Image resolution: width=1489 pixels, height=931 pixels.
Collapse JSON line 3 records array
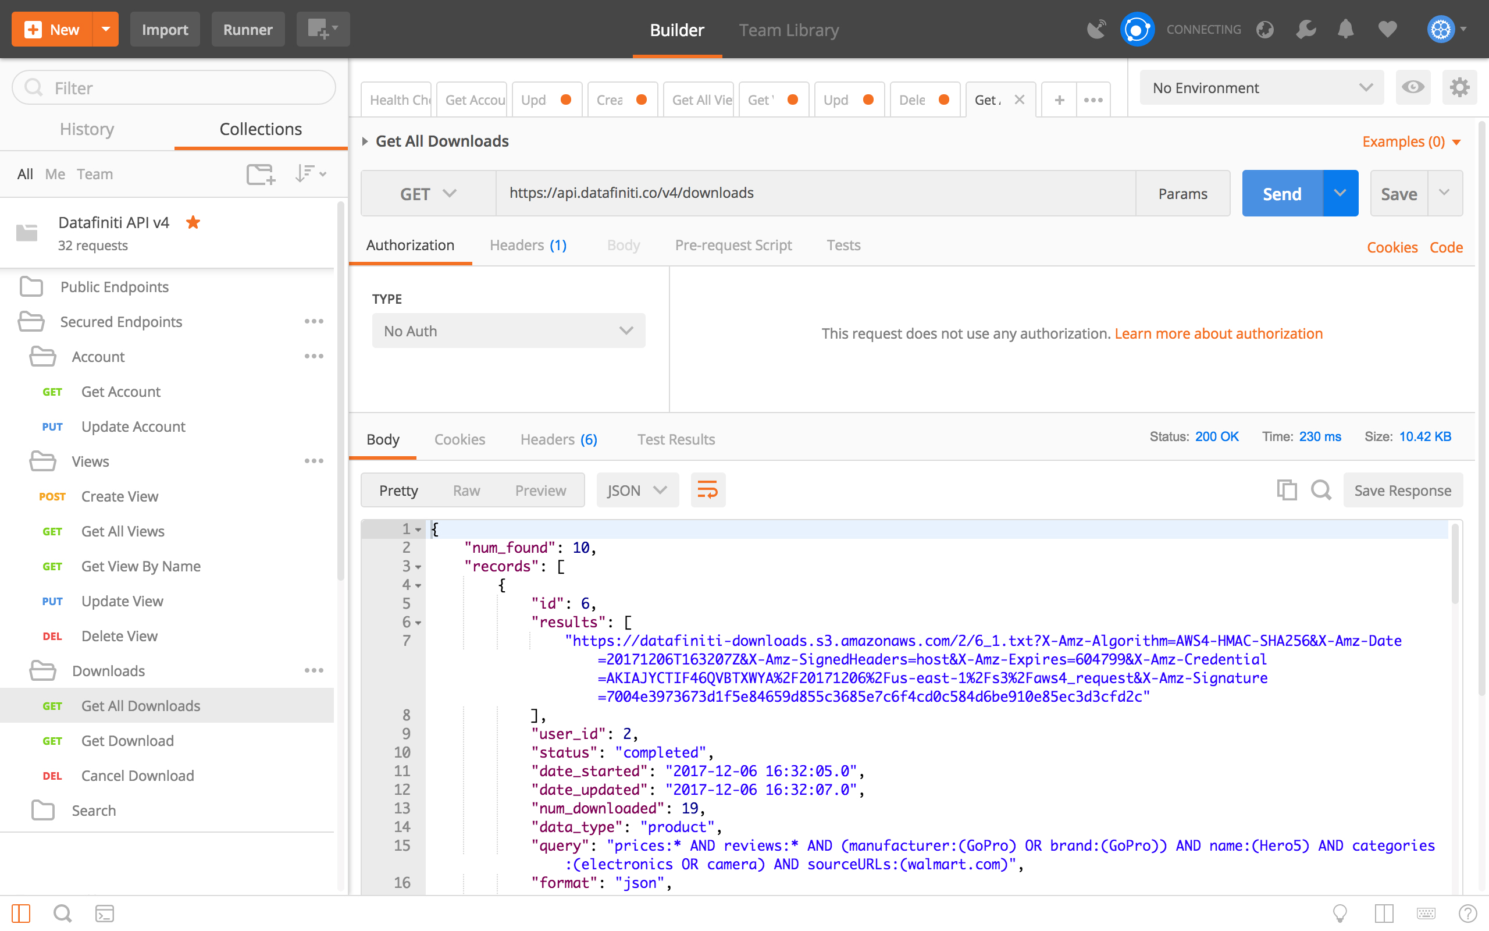coord(418,567)
